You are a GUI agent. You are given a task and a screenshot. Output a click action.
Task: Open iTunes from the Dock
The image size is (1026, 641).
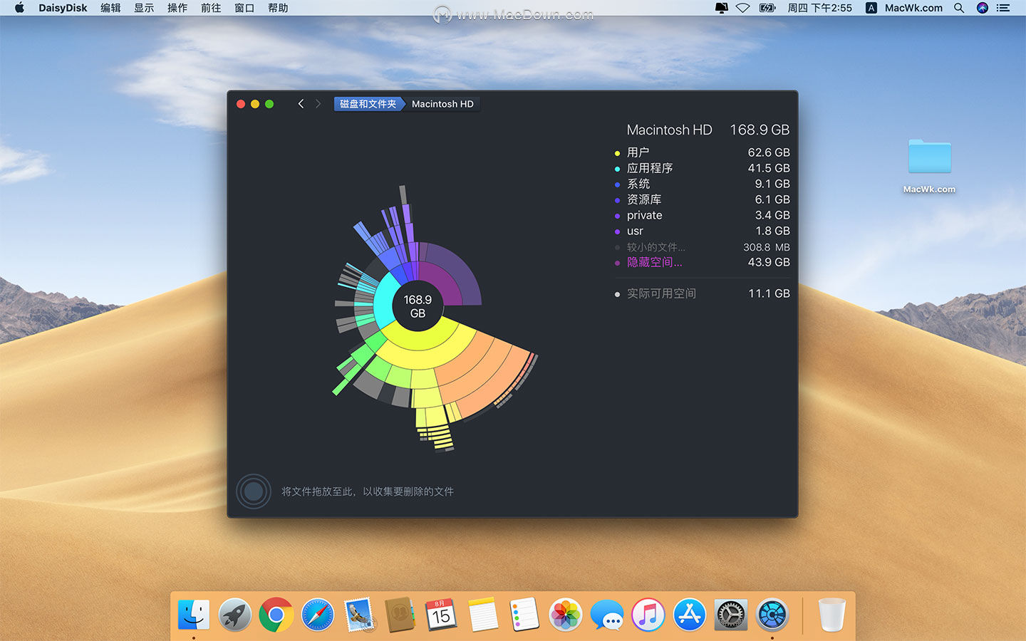coord(648,615)
